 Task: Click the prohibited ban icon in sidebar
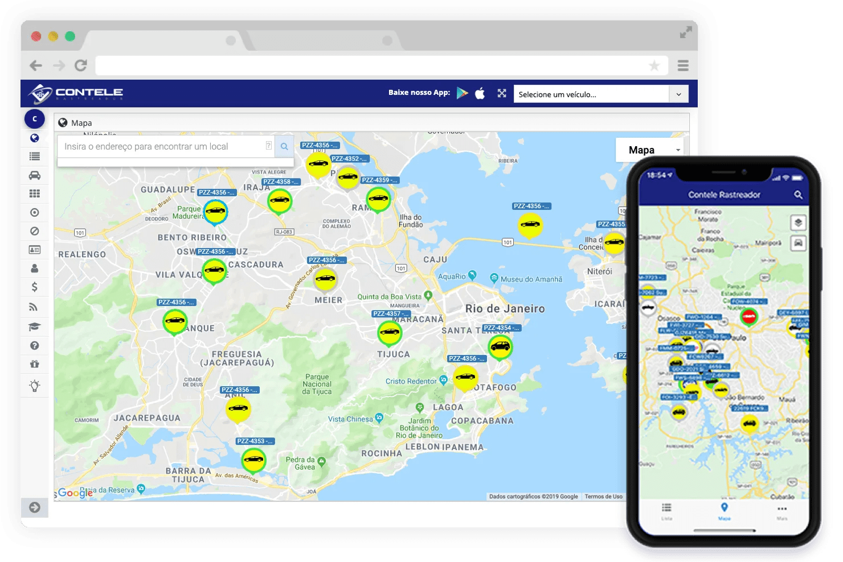coord(35,231)
